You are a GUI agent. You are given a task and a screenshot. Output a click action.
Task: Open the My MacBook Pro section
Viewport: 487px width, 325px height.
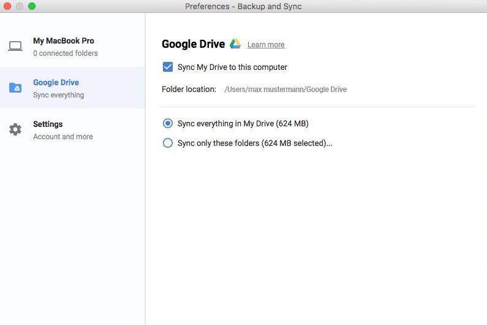coord(72,47)
